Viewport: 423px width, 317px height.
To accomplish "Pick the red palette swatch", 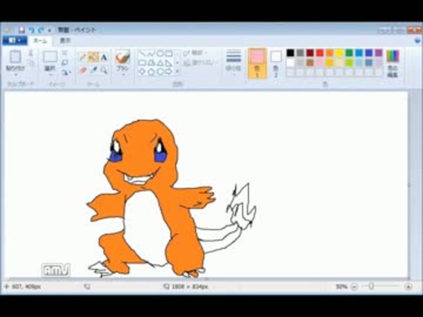I will coord(320,53).
